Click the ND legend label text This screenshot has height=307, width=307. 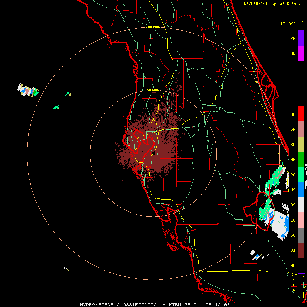click(x=293, y=266)
